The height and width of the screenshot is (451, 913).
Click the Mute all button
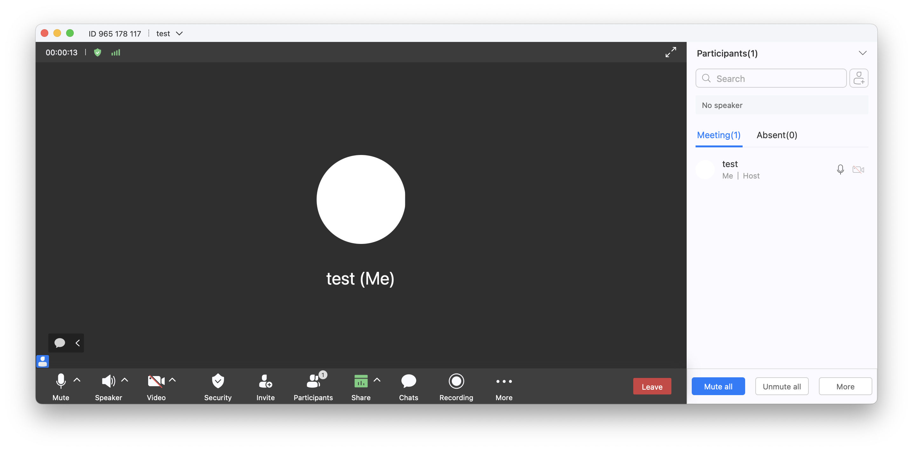718,386
